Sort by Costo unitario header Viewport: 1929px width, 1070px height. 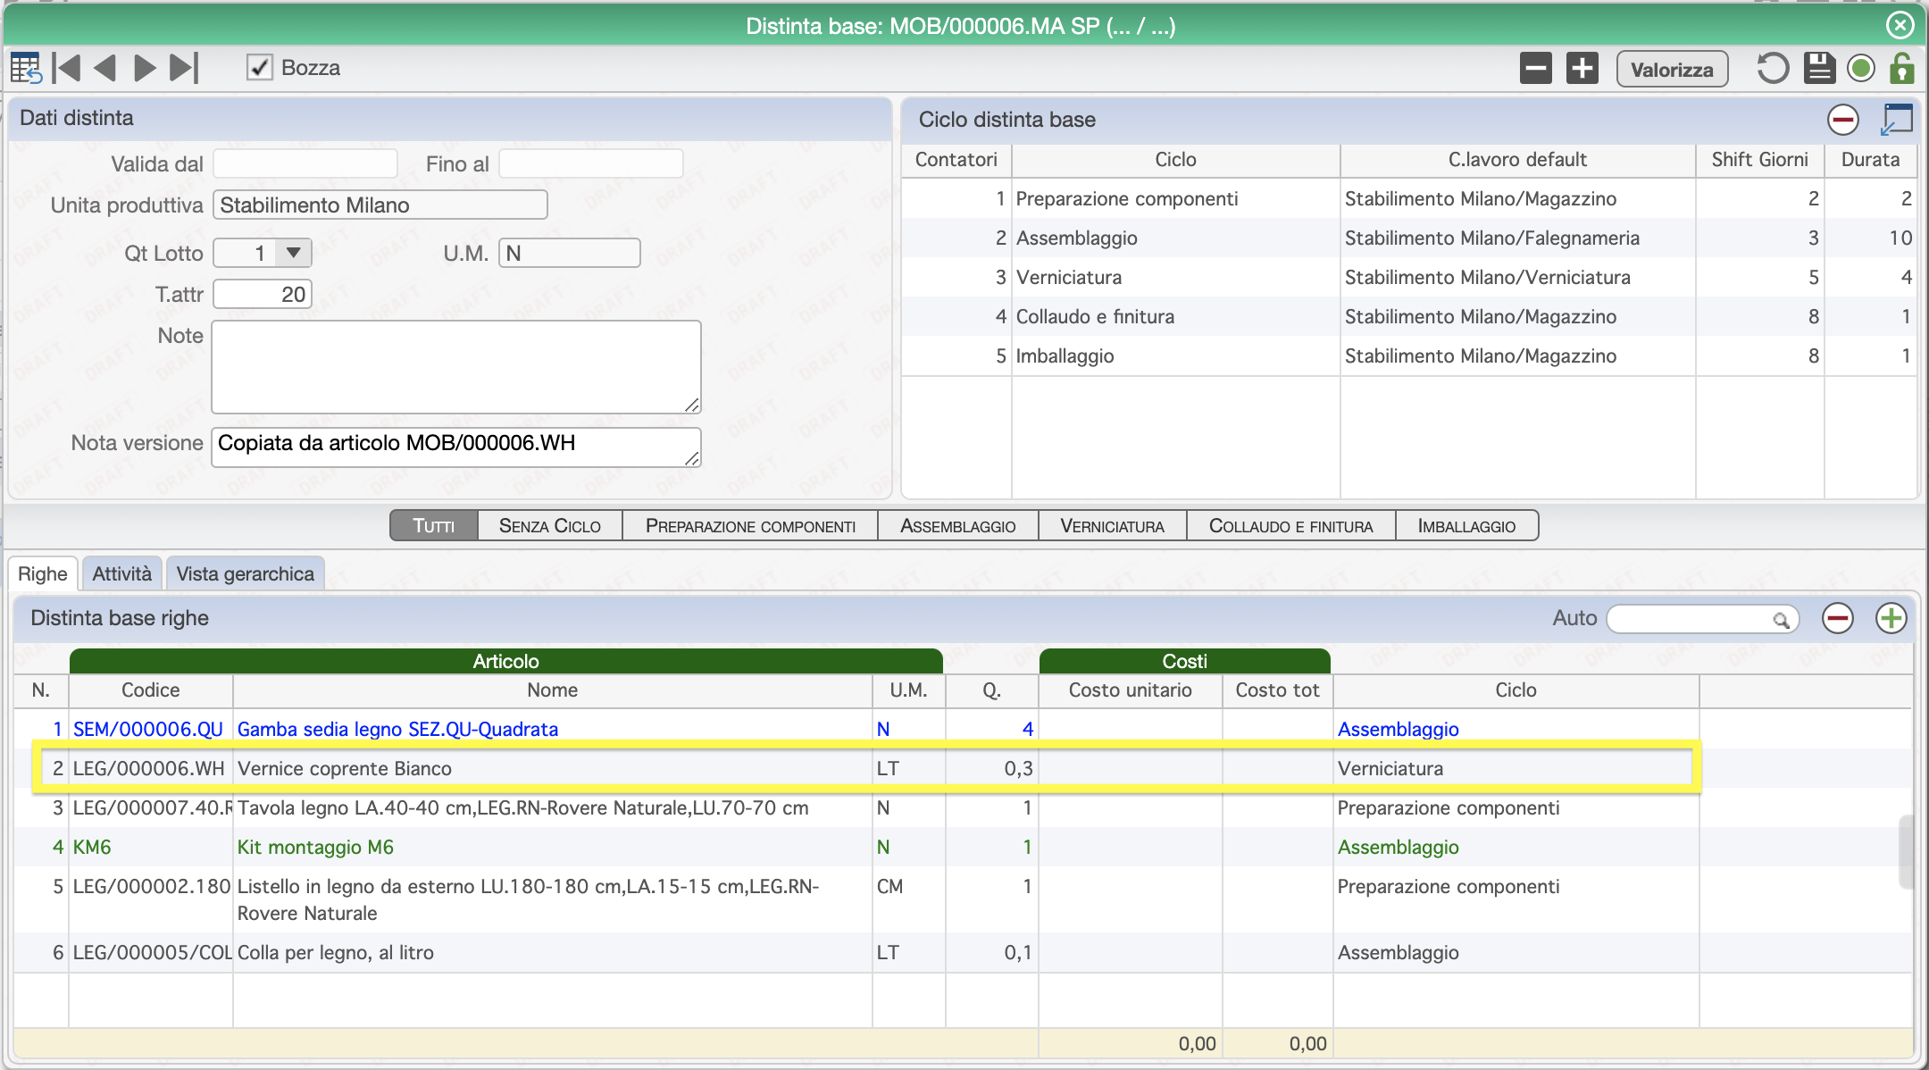tap(1131, 690)
